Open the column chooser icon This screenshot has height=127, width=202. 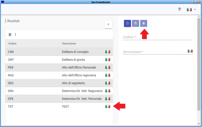(x=10, y=34)
